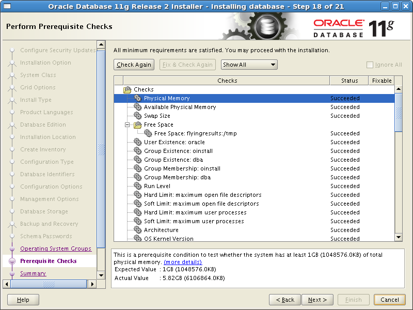Screen dimensions: 413x310
Task: Click the OS Kernel Version gear icon
Action: 137,238
